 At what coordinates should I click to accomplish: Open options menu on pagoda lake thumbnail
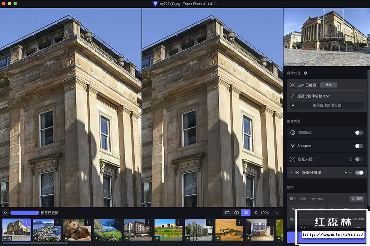tap(179, 222)
